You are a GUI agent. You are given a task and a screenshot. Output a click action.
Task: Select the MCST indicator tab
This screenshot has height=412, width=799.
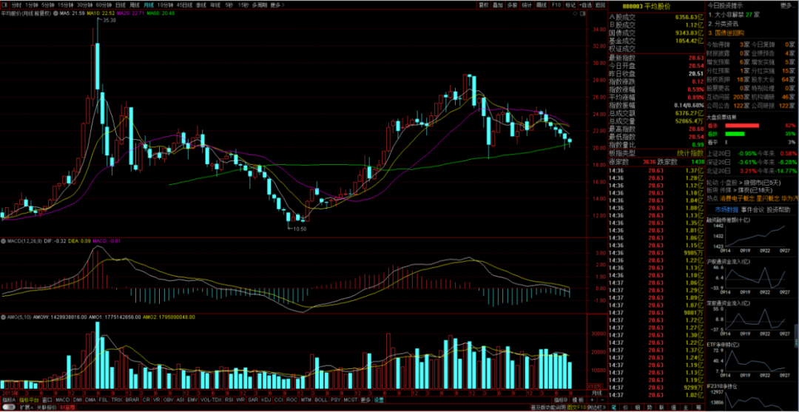click(x=351, y=399)
